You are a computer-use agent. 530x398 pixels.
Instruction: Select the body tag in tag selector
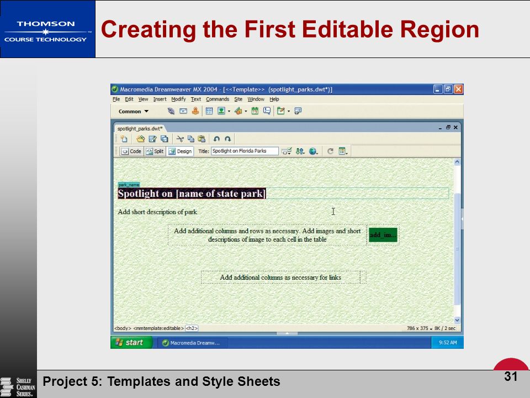123,328
